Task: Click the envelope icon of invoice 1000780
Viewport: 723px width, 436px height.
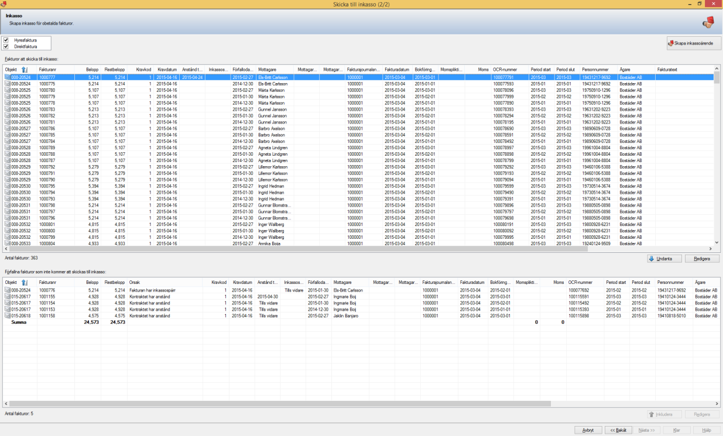Action: [8, 90]
